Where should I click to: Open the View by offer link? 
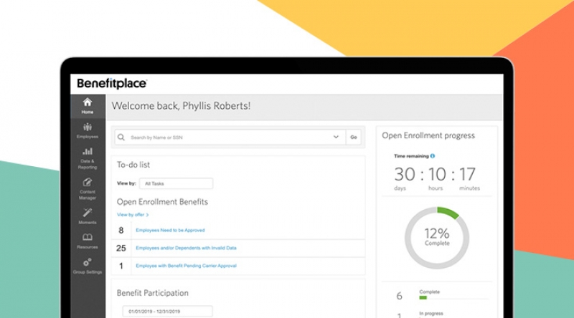[133, 215]
